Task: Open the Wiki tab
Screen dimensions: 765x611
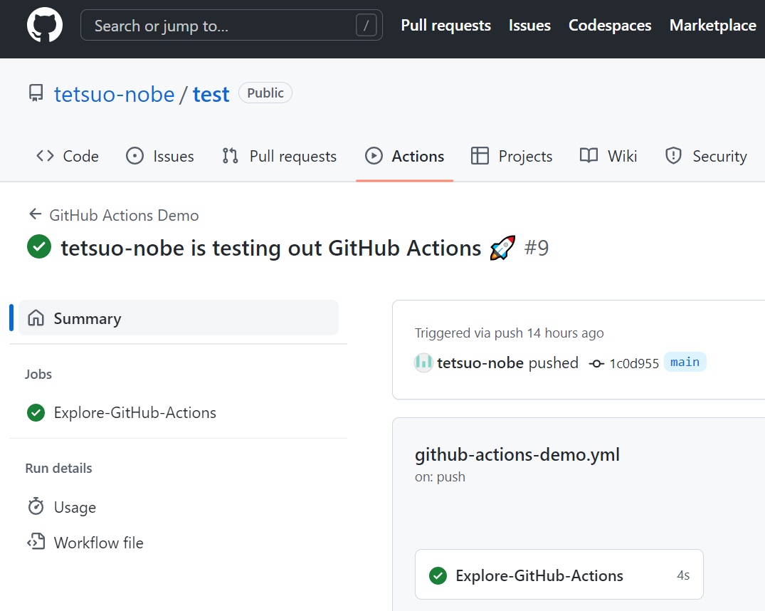Action: [608, 156]
